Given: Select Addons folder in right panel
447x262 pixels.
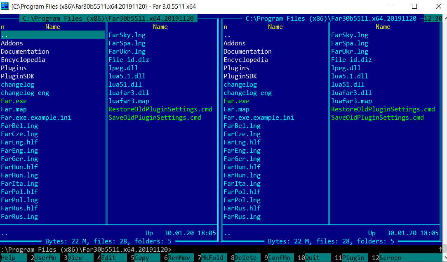Looking at the screenshot, I should 234,43.
